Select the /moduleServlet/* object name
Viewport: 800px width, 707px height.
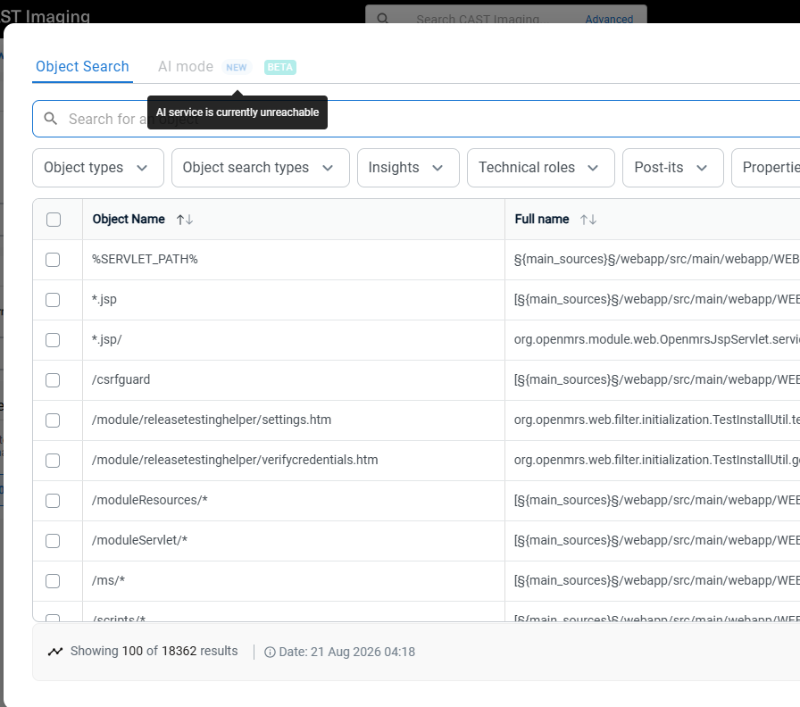point(139,540)
